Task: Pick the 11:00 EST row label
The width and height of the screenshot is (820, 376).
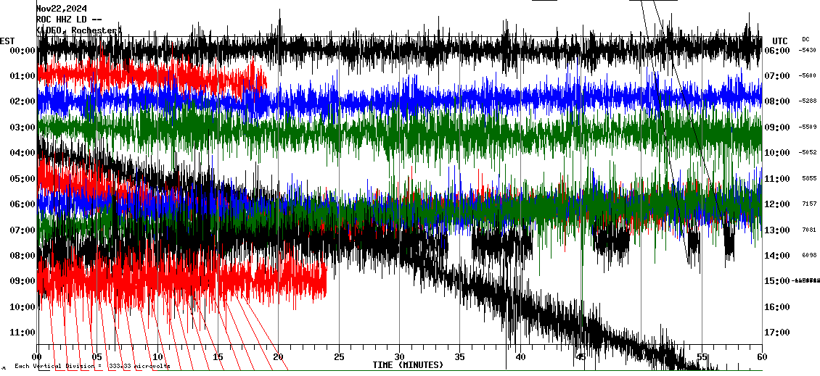Action: coord(22,333)
